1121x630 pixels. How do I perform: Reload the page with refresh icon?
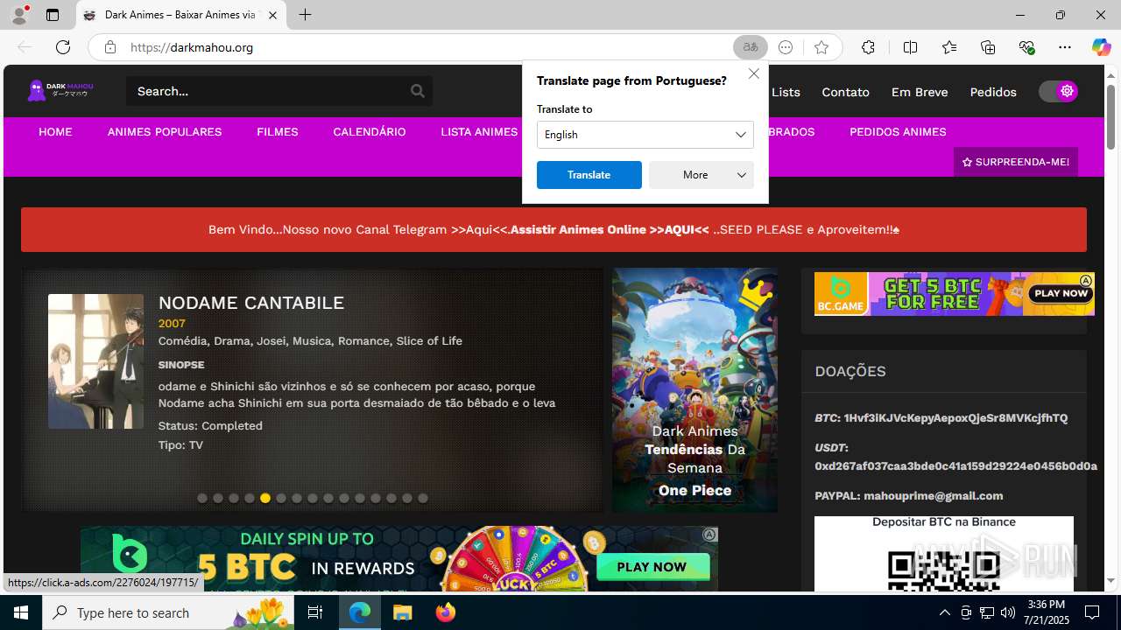(x=63, y=47)
